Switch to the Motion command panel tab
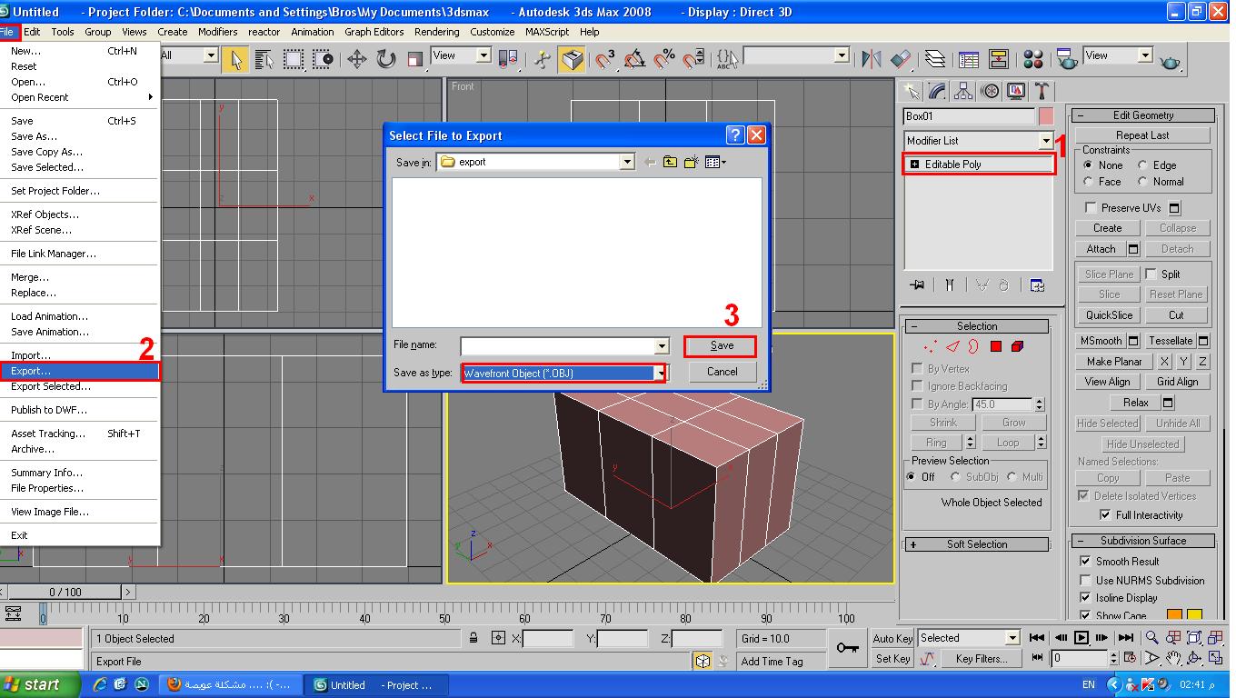The height and width of the screenshot is (698, 1236). [990, 91]
